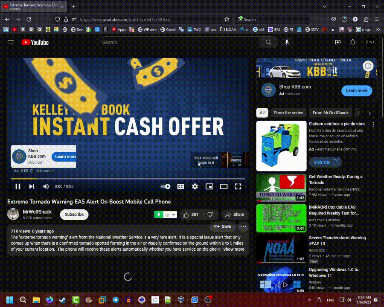Open the YouTube hamburger guide menu
Image resolution: width=384 pixels, height=307 pixels.
[11, 42]
